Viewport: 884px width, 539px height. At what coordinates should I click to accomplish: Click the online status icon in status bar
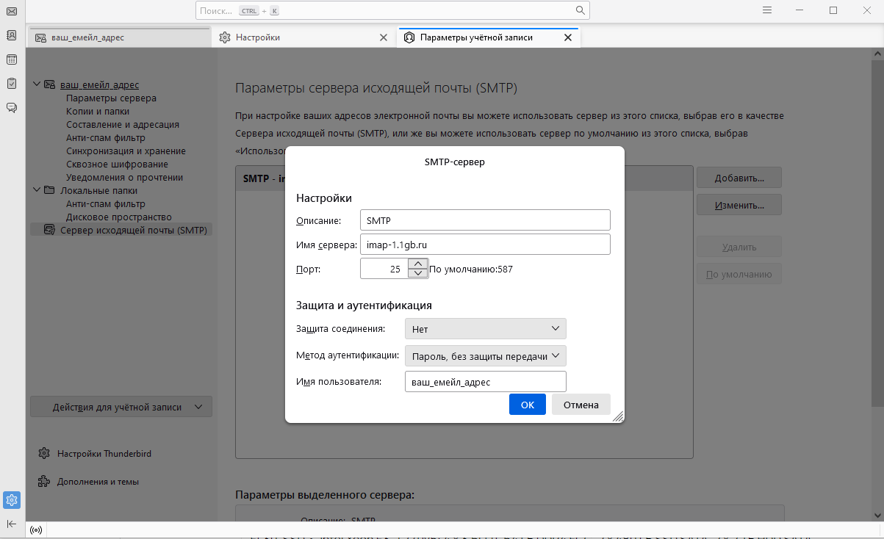tap(36, 530)
